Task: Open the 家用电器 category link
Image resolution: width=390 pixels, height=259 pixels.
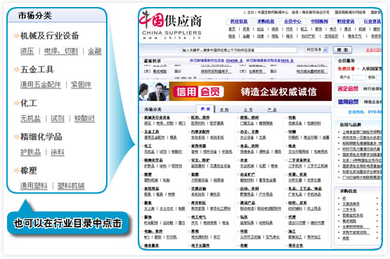Action: click(x=198, y=146)
